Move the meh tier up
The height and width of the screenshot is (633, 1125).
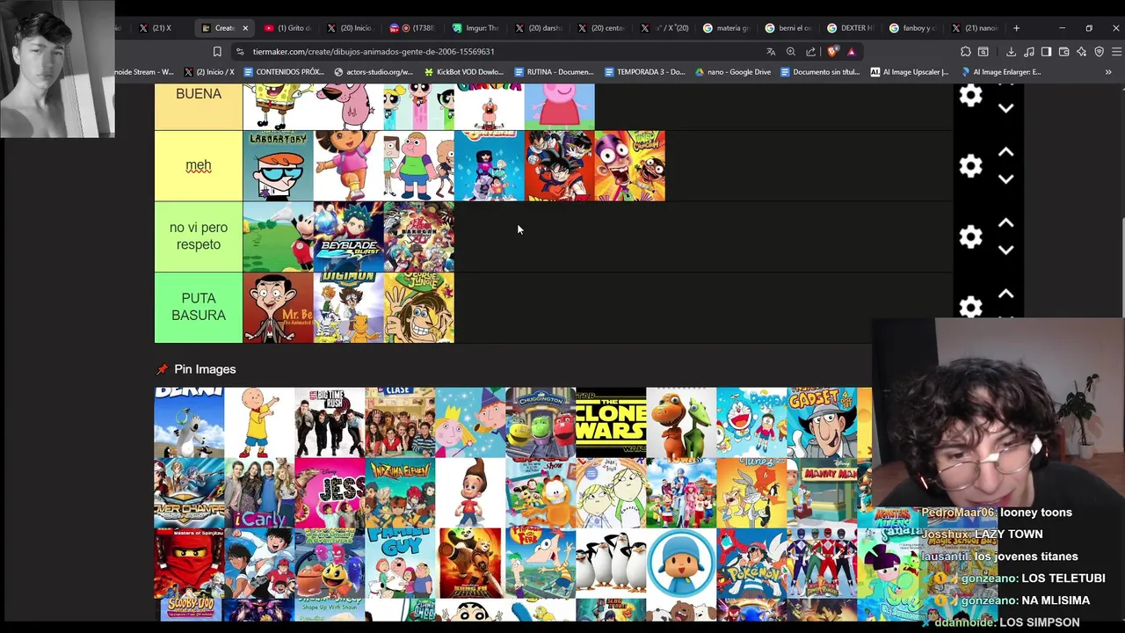1006,152
